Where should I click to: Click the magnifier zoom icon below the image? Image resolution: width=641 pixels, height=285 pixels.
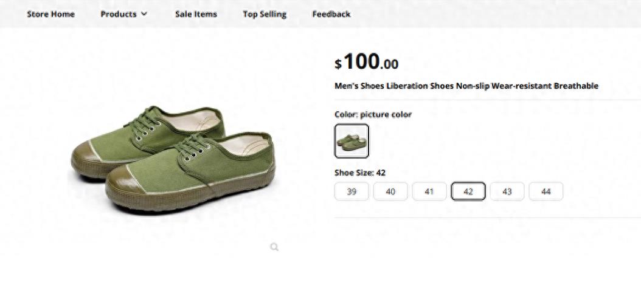pyautogui.click(x=275, y=247)
